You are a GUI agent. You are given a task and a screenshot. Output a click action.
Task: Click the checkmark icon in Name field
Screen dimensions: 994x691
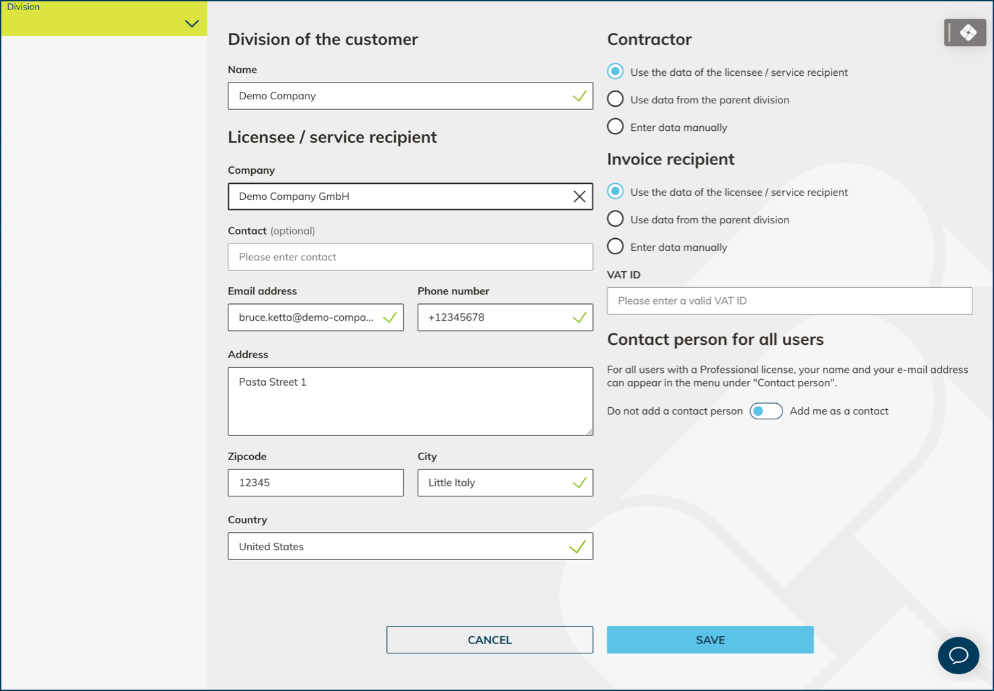click(579, 96)
